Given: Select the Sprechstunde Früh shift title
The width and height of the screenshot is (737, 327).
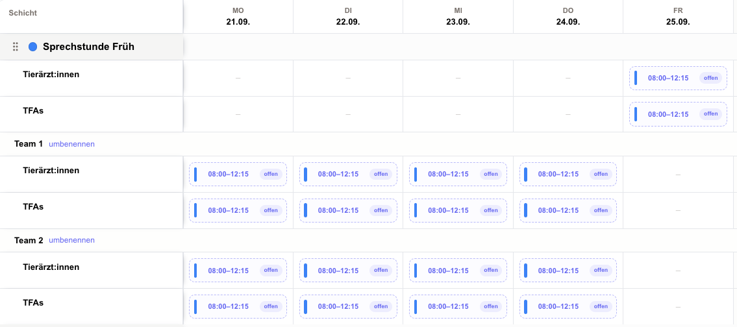Looking at the screenshot, I should click(x=88, y=47).
